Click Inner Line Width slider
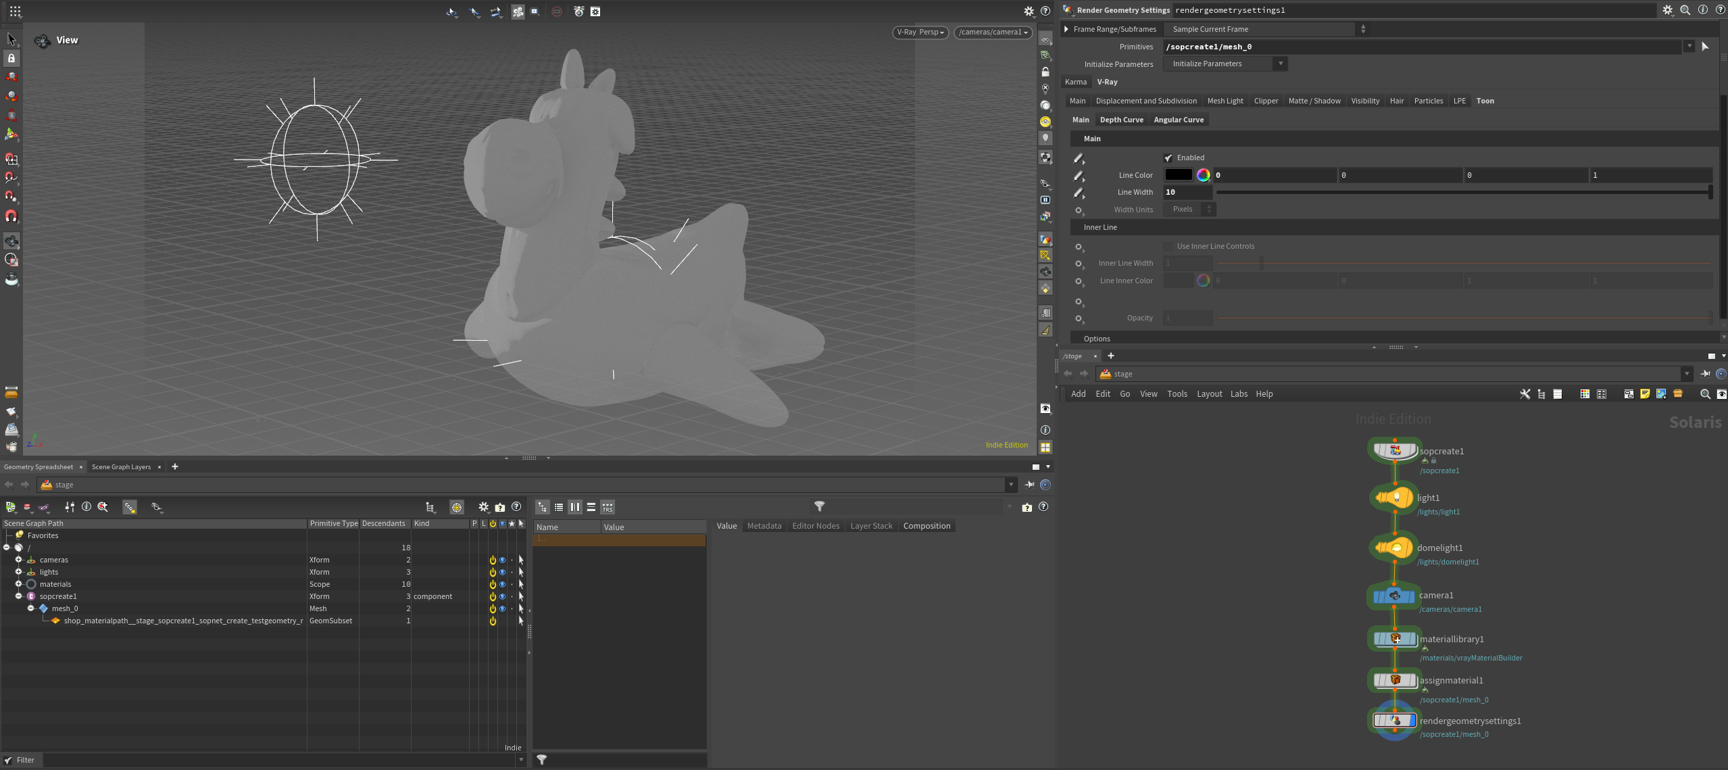This screenshot has width=1728, height=770. point(1463,264)
